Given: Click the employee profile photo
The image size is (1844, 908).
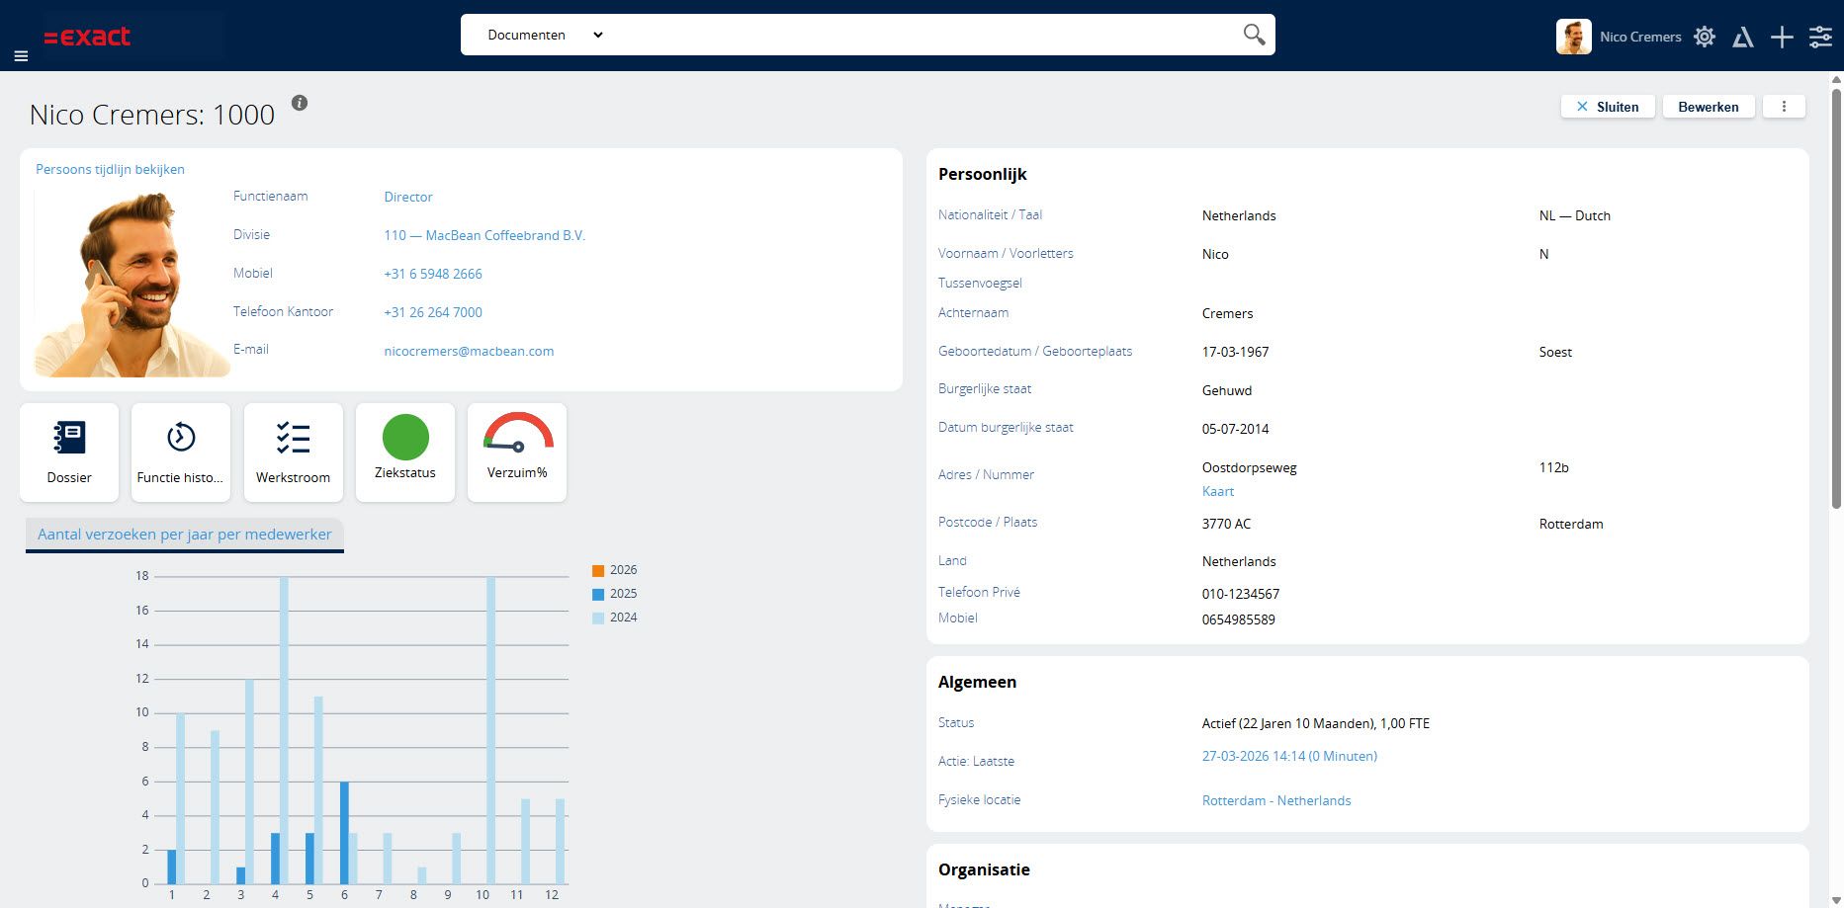Looking at the screenshot, I should 132,284.
